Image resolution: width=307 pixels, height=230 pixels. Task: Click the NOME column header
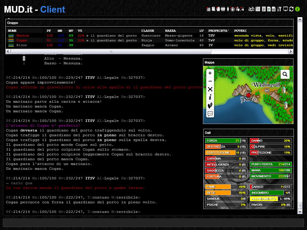click(x=12, y=31)
